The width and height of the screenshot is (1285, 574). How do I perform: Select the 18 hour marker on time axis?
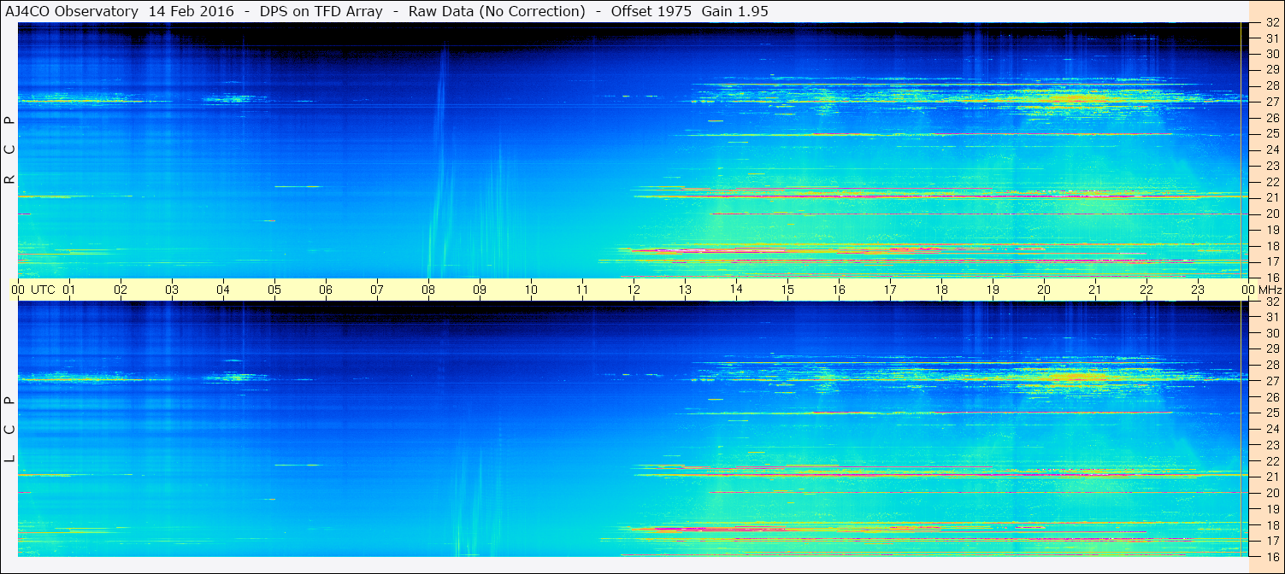tap(941, 290)
